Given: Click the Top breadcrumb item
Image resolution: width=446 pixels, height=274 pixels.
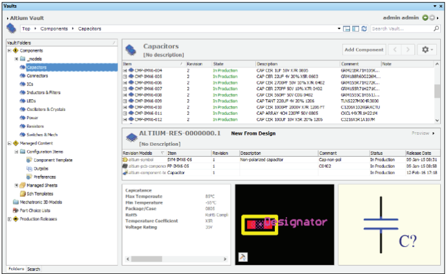Looking at the screenshot, I should click(x=26, y=29).
